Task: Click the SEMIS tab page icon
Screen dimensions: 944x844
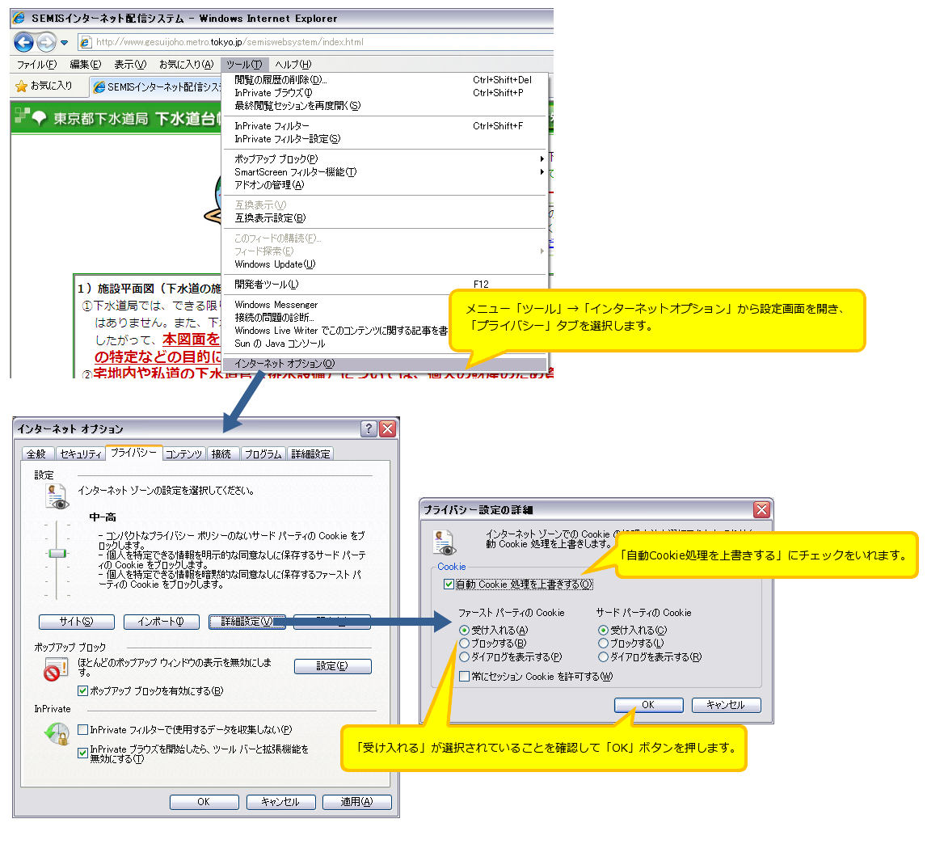Action: tap(99, 87)
